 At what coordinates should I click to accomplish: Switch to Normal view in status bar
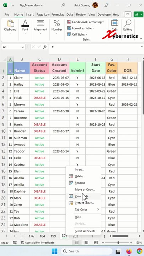coord(76,242)
